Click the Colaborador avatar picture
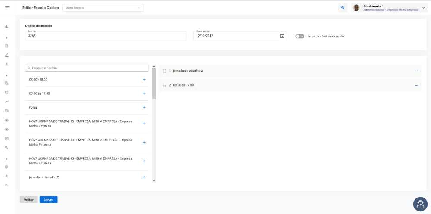The image size is (431, 214). (x=356, y=8)
